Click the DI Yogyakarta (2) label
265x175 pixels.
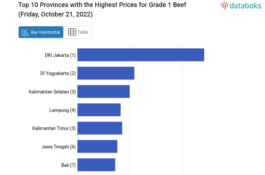[58, 73]
